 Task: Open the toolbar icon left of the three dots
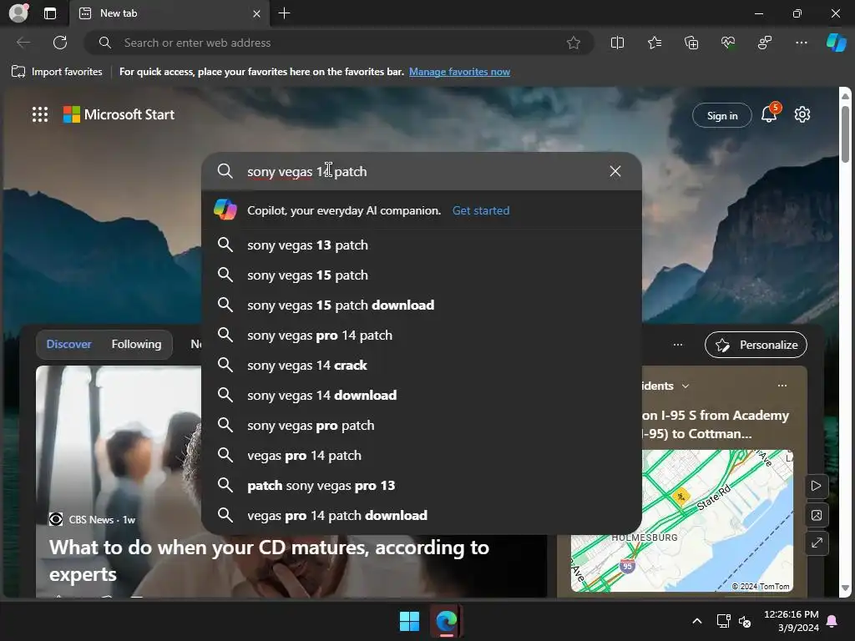click(x=765, y=43)
